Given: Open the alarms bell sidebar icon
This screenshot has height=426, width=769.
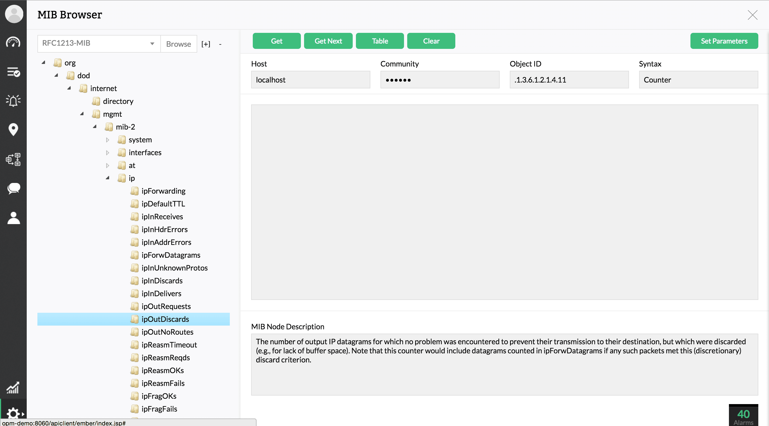Looking at the screenshot, I should pos(13,100).
